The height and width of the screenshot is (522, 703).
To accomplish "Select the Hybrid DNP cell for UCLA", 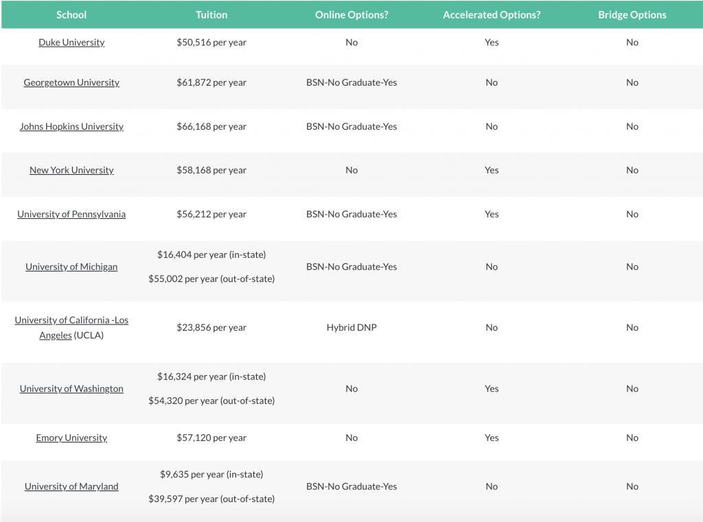I will [351, 328].
